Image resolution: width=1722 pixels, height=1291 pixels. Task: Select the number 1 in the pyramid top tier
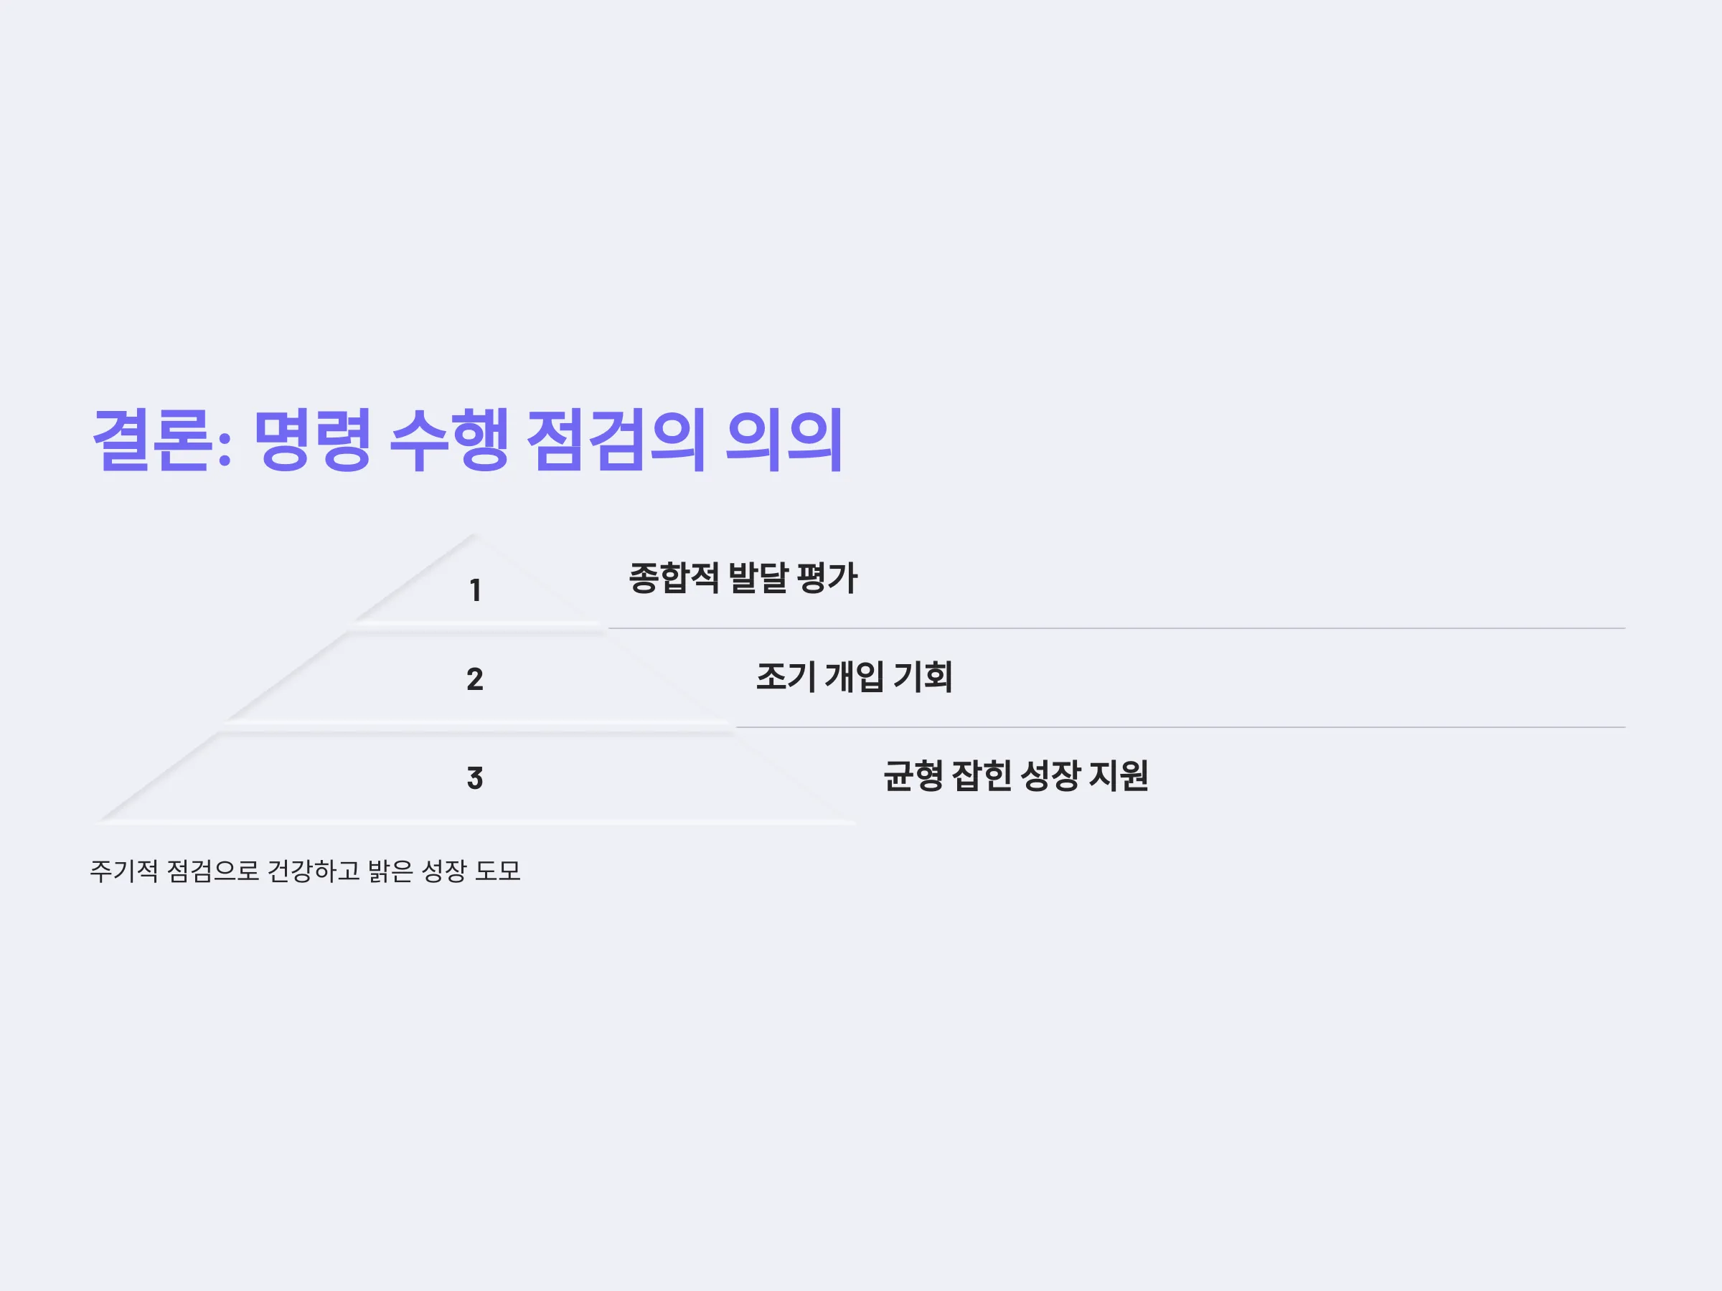(x=475, y=591)
